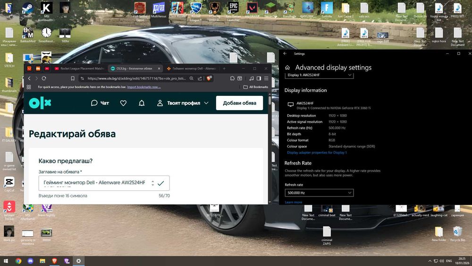Select the Clash Royale desktop icon
The height and width of the screenshot is (266, 472).
tap(177, 9)
